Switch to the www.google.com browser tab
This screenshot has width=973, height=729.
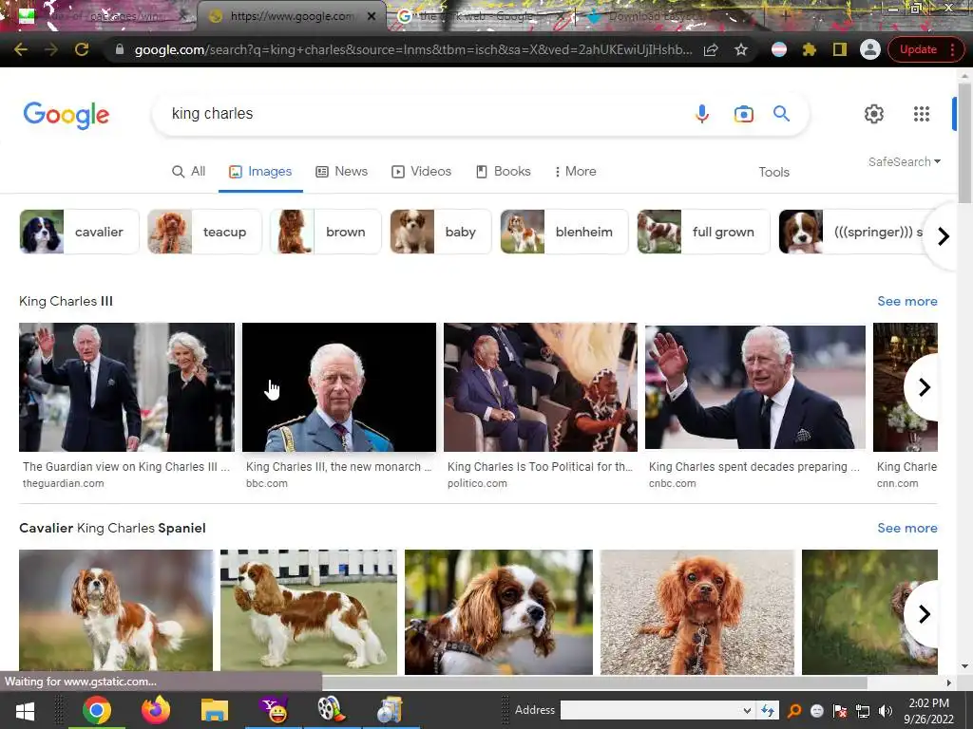291,17
